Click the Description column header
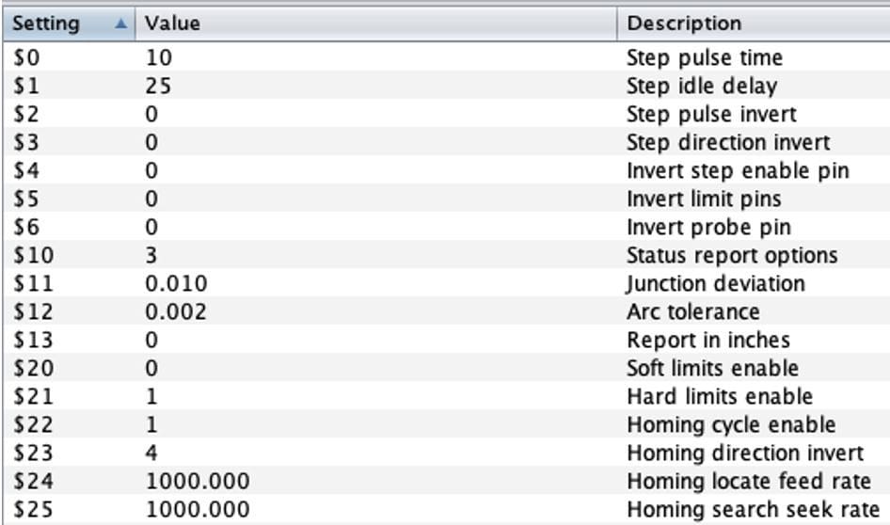The height and width of the screenshot is (525, 890). (684, 24)
